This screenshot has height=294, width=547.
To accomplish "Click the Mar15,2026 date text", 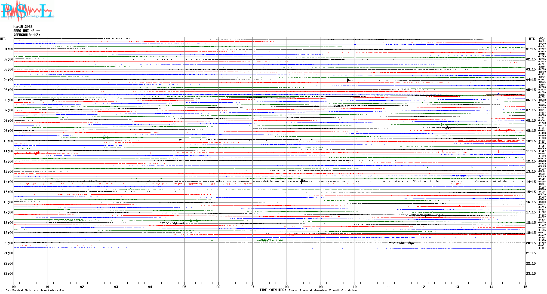I will click(23, 27).
